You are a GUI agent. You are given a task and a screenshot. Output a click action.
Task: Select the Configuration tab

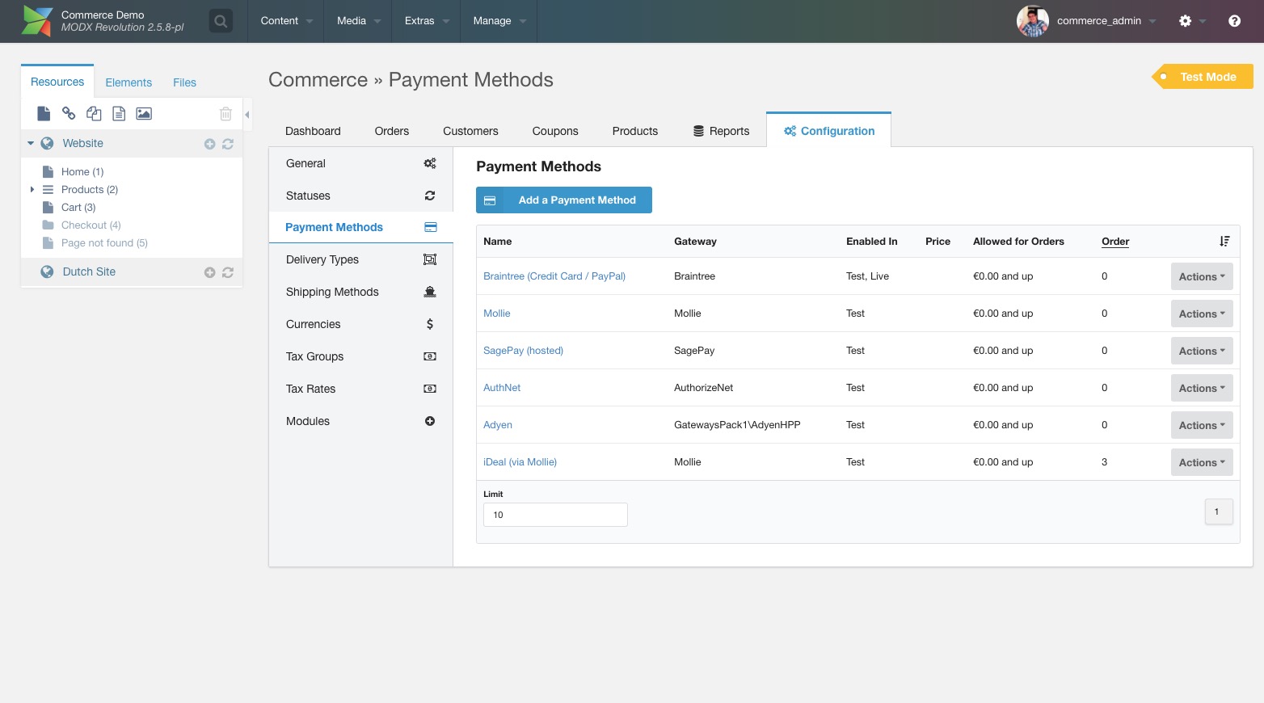click(829, 131)
